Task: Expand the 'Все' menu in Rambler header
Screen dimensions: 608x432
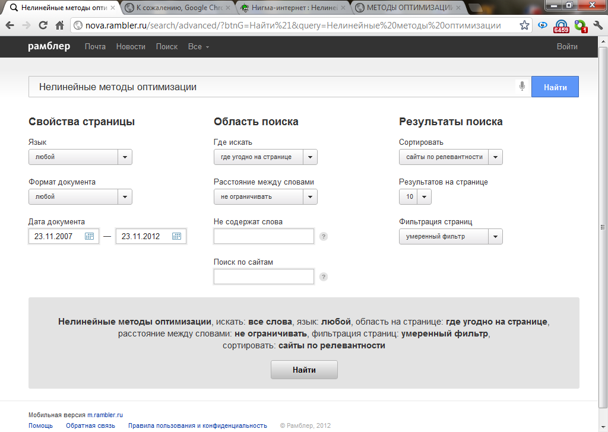Action: point(198,46)
